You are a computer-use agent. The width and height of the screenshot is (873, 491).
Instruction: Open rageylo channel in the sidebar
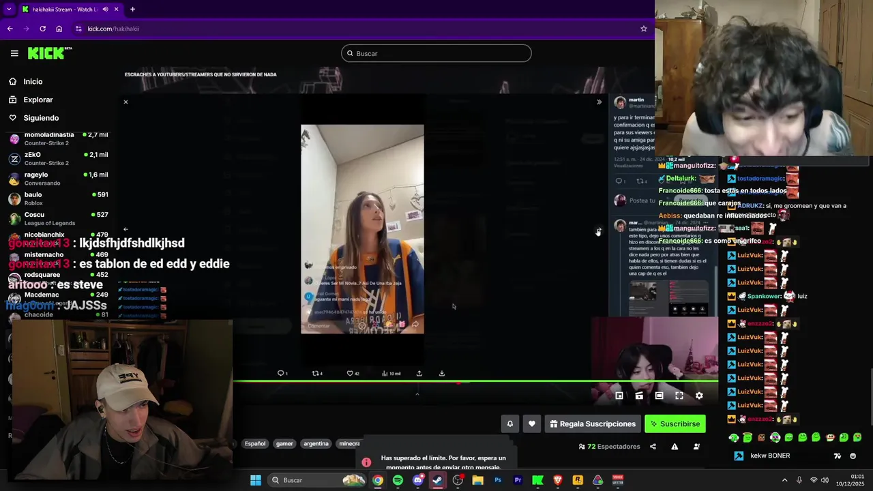click(x=59, y=178)
